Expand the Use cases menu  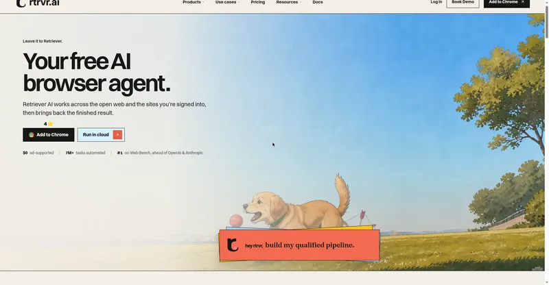(227, 2)
